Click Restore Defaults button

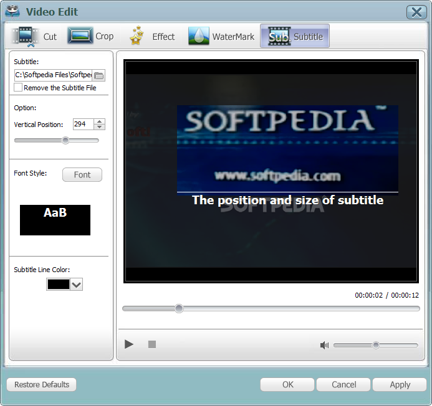(x=42, y=384)
